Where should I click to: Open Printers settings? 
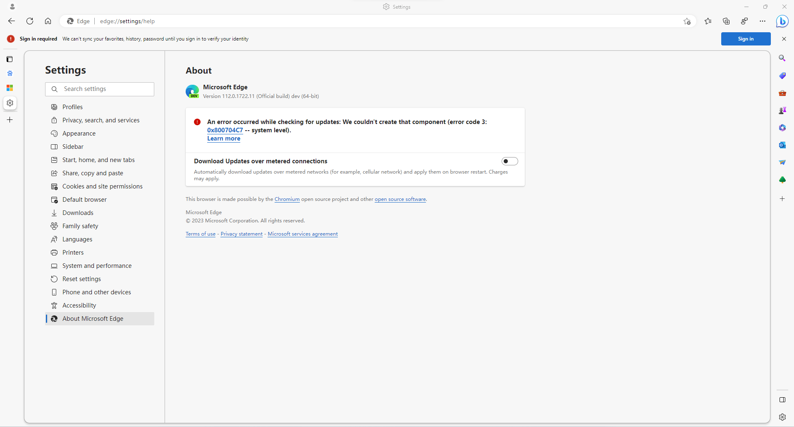coord(100,253)
